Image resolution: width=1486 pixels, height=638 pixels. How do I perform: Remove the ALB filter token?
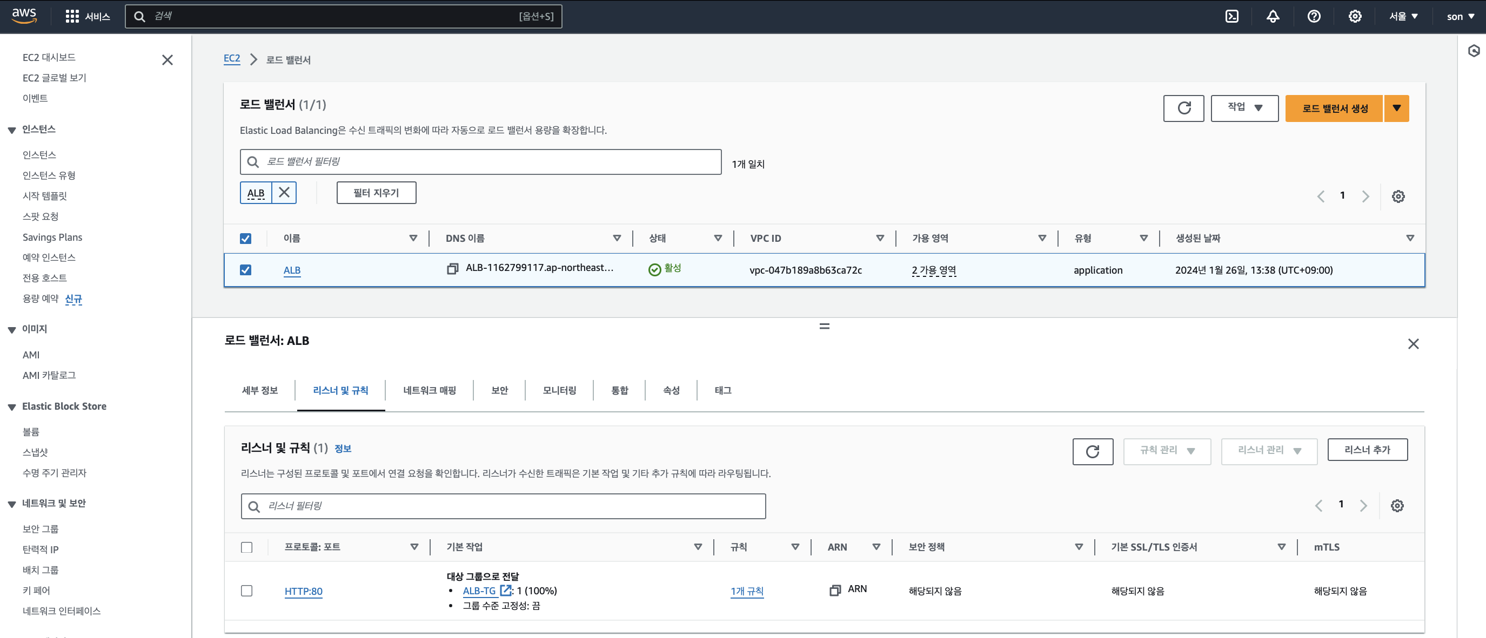(284, 193)
